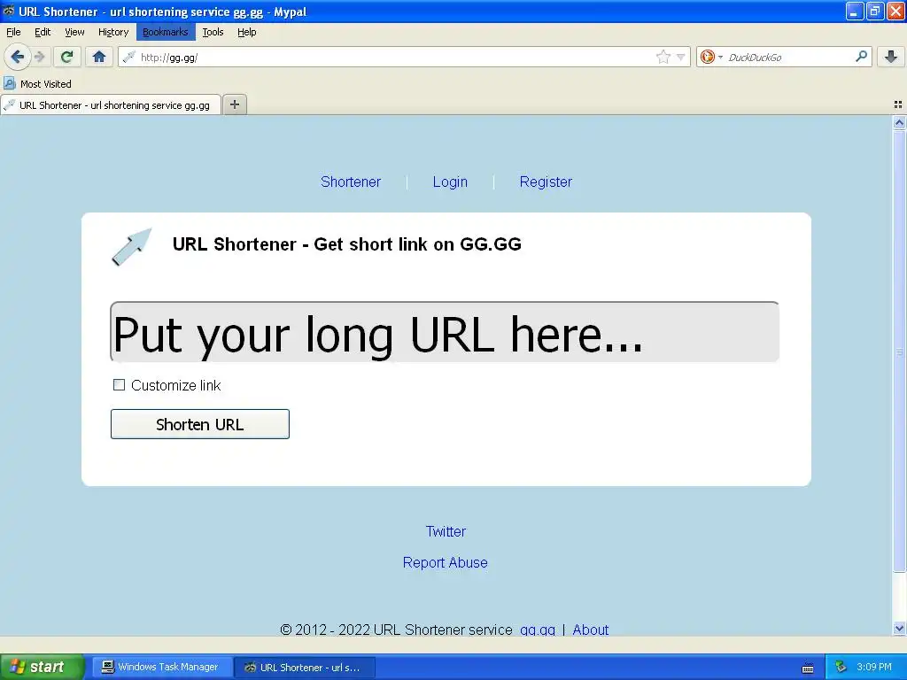
Task: Reload the current page
Action: 67,57
